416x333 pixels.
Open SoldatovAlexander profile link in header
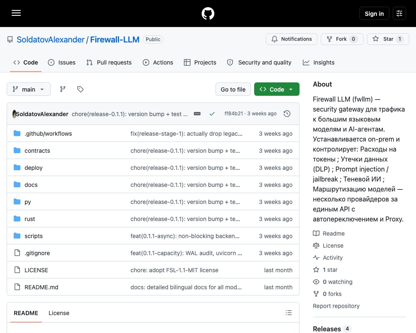(x=50, y=40)
